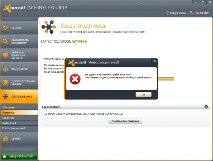
Task: Click the firewall flame icon
Action: 6,69
